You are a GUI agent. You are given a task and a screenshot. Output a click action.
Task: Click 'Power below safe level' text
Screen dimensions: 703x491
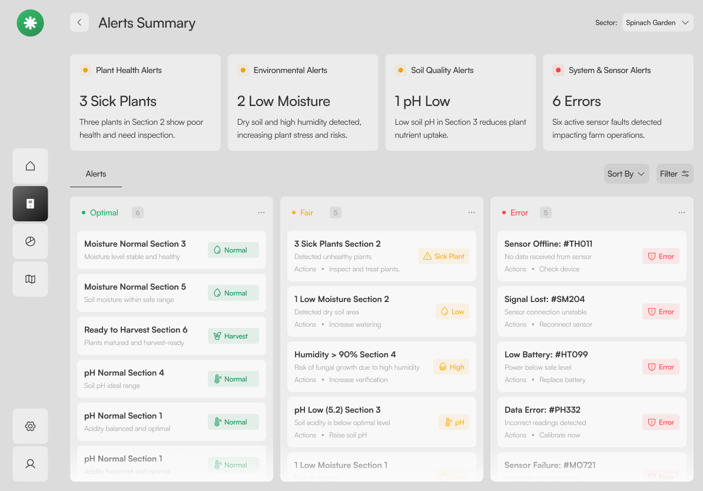[x=538, y=367]
